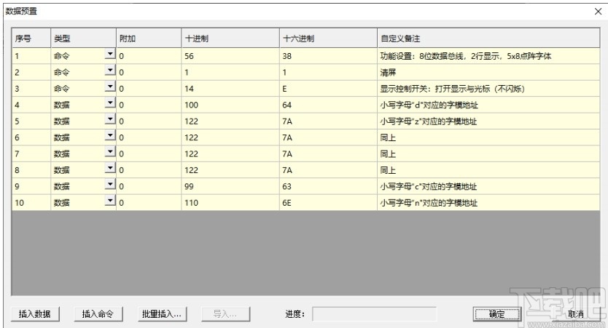This screenshot has width=608, height=328.
Task: Select decimal value 99 in row 9
Action: [230, 186]
